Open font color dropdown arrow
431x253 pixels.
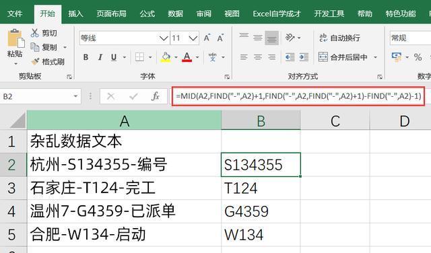coord(197,57)
